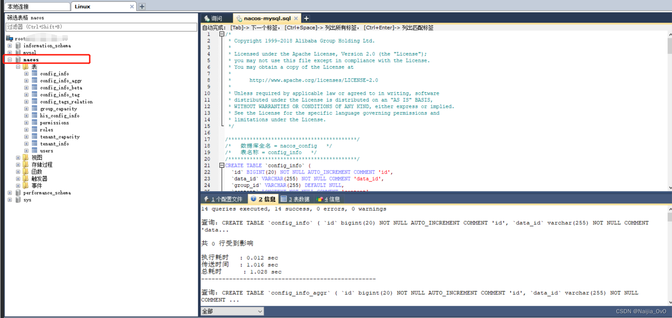The width and height of the screenshot is (672, 318).
Task: Click the config_info_beta table icon
Action: point(35,87)
